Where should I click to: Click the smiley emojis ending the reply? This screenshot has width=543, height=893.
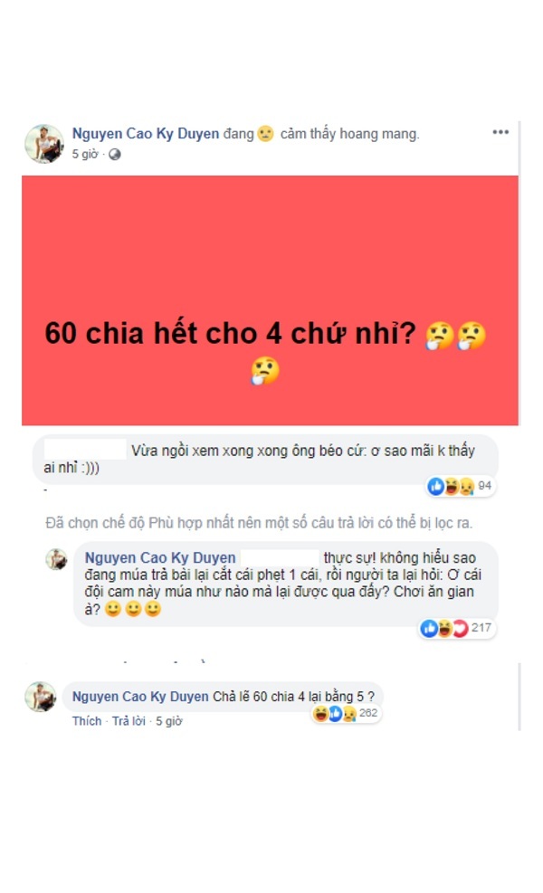pos(133,610)
